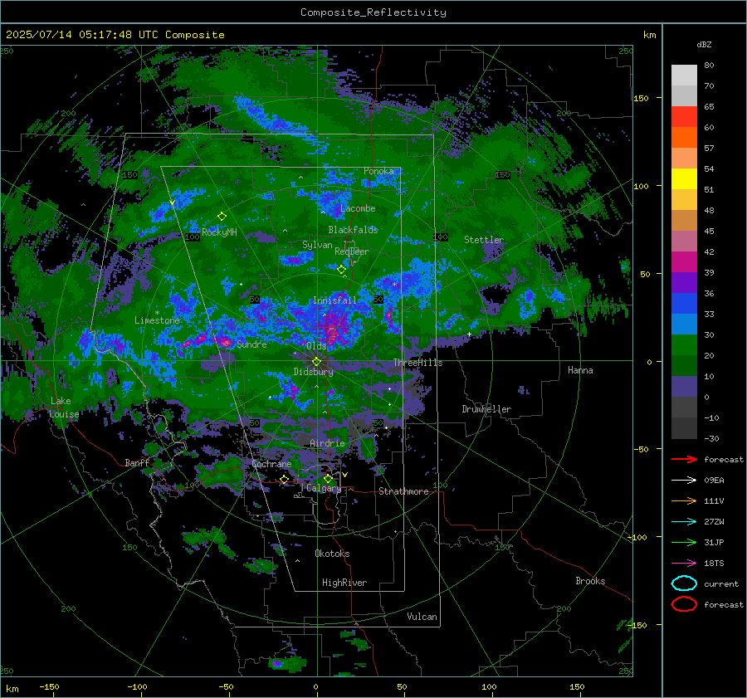This screenshot has width=747, height=698.
Task: Click the Innisfail town label
Action: [334, 300]
